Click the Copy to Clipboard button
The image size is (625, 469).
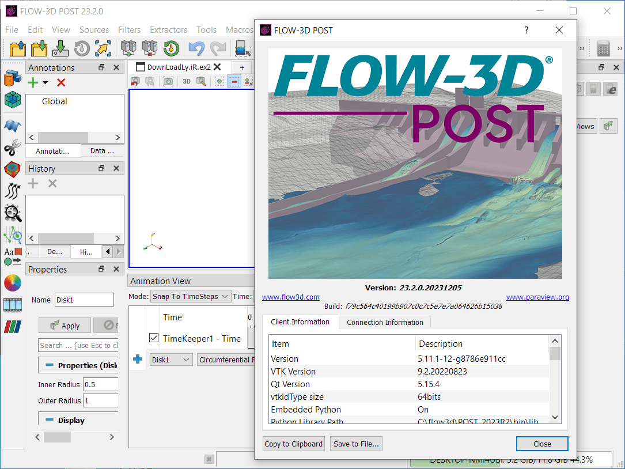click(x=293, y=444)
